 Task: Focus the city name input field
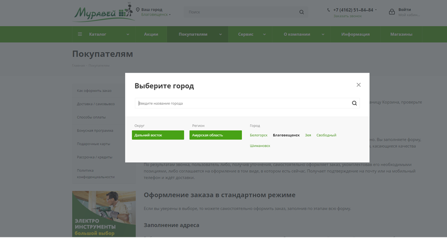coord(242,103)
